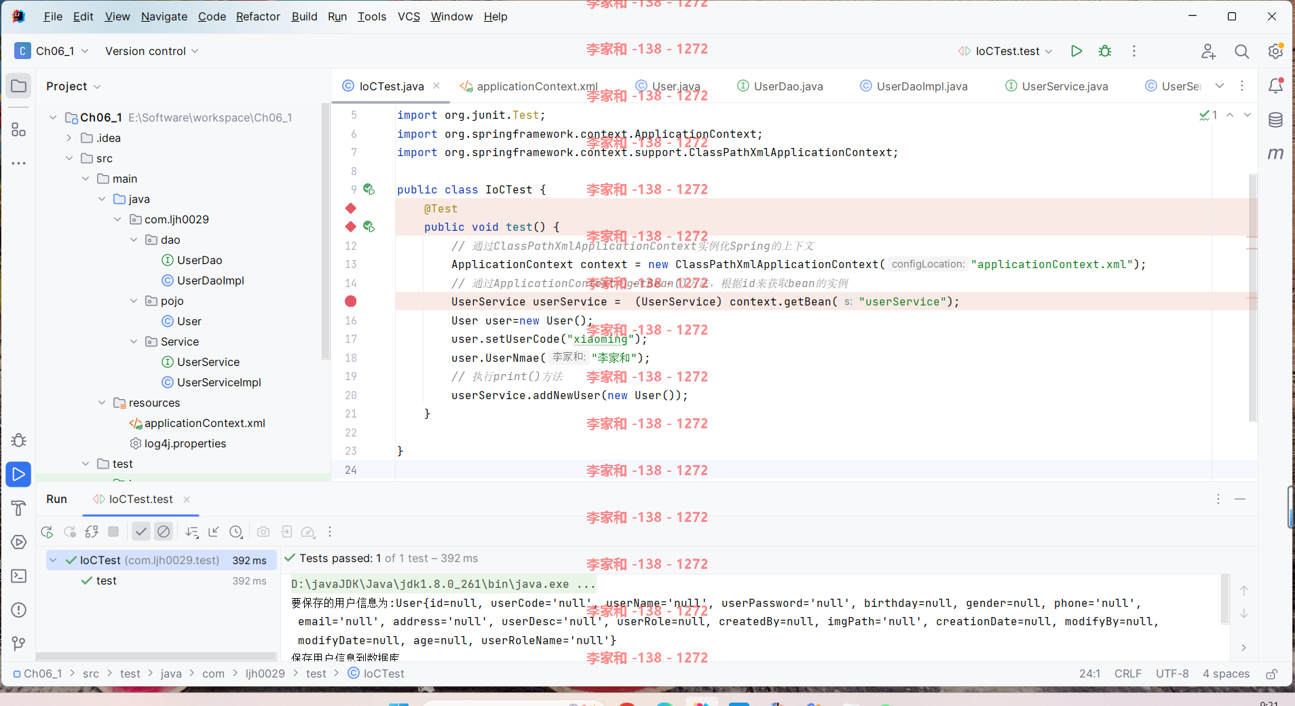Collapse IoCTest node in test results
This screenshot has width=1295, height=706.
(x=53, y=560)
